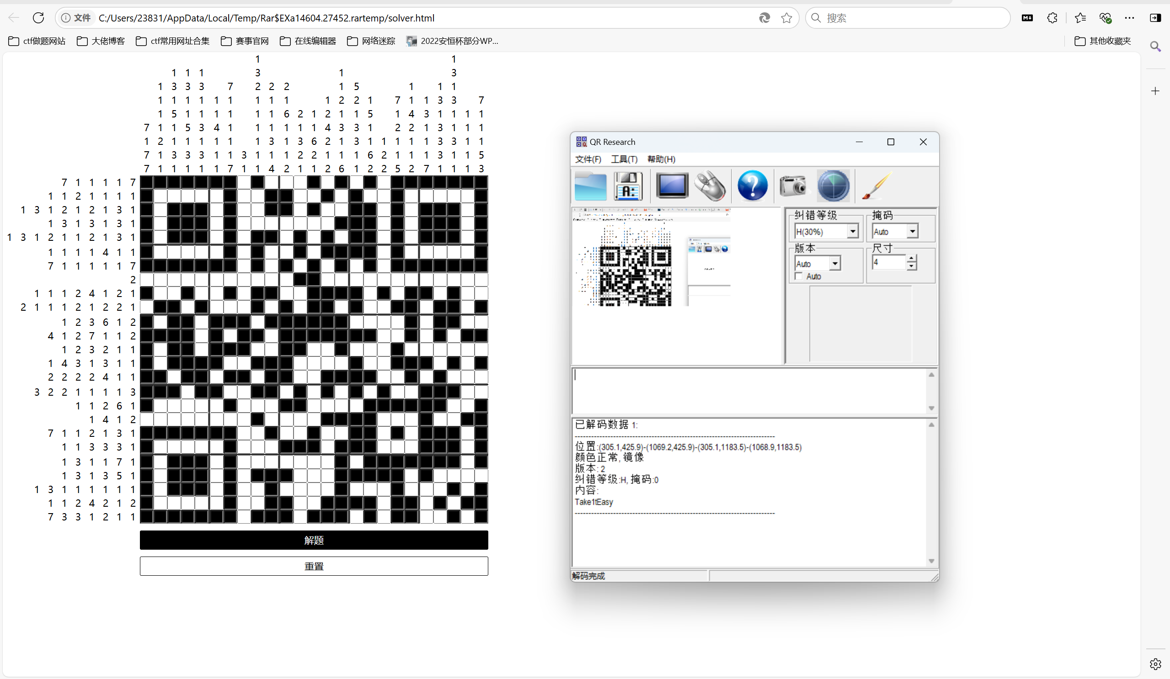
Task: Click the camera icon in QR Research toolbar
Action: point(793,186)
